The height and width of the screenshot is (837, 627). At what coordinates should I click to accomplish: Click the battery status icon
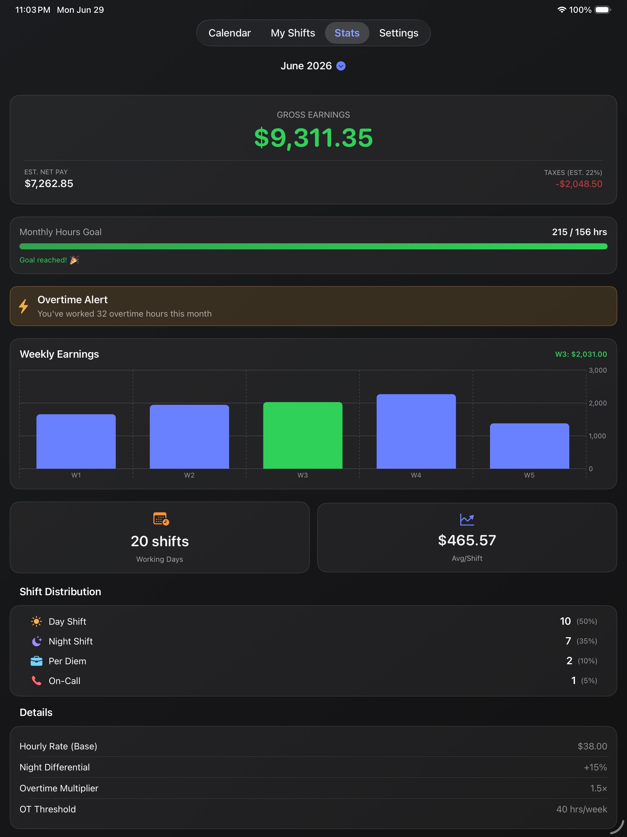pos(603,10)
